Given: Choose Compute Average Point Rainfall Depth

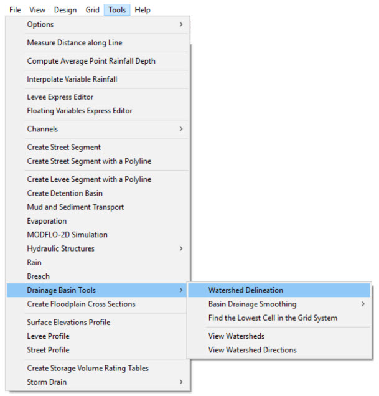Looking at the screenshot, I should 91,61.
